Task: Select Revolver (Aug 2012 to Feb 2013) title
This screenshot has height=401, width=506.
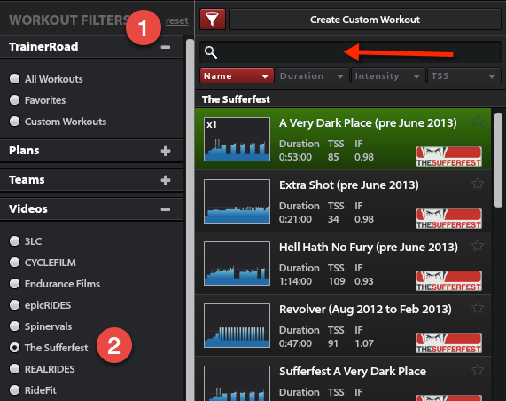Action: click(x=365, y=310)
